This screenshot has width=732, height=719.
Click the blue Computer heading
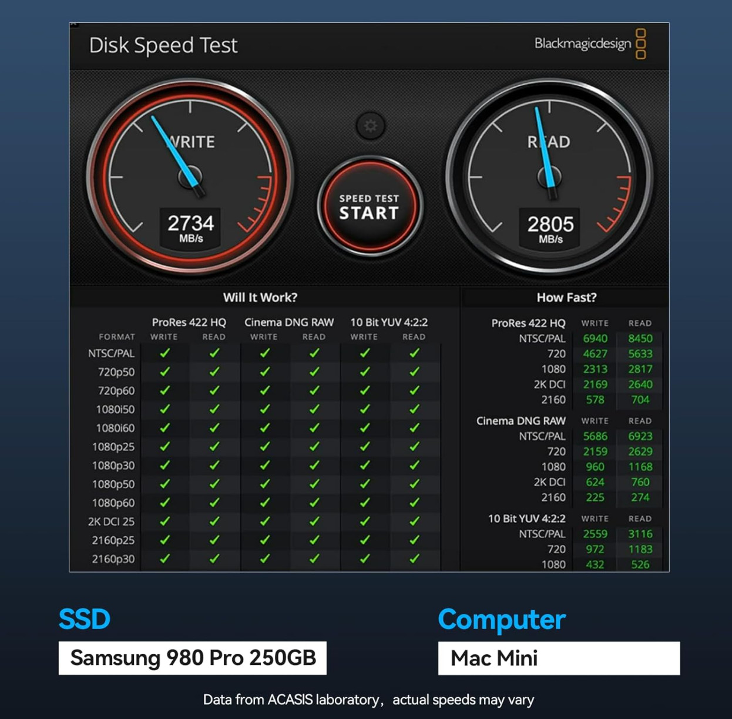click(x=502, y=620)
